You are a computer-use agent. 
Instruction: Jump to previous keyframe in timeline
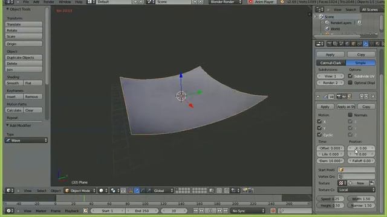(x=201, y=211)
